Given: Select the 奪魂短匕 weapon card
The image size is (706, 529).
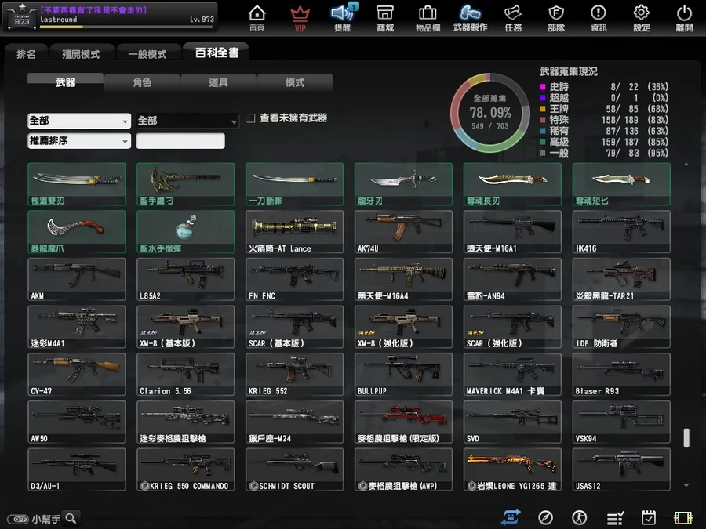Looking at the screenshot, I should click(x=621, y=184).
